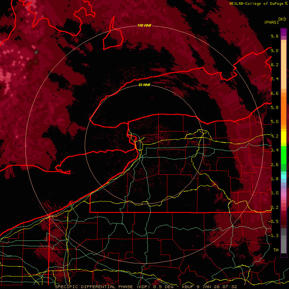Click the 4.2 scale value
The image size is (289, 289).
point(275,136)
